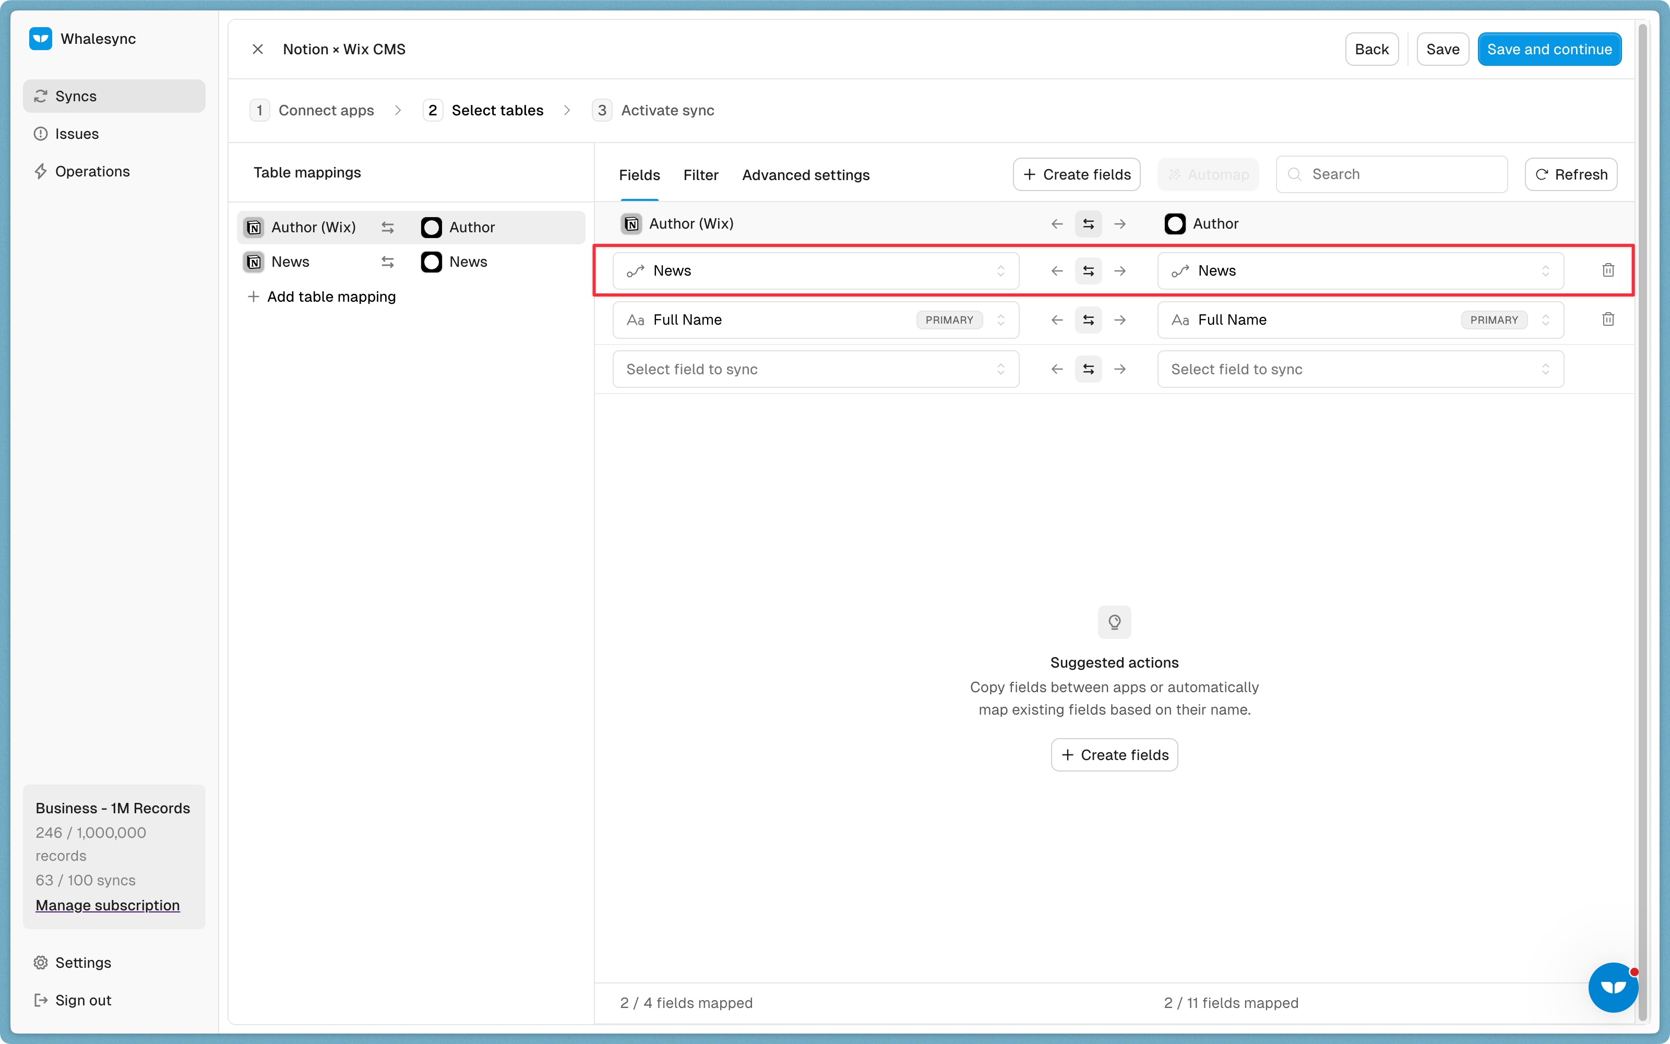
Task: Set table header sync to right arrow direction
Action: tap(1120, 224)
